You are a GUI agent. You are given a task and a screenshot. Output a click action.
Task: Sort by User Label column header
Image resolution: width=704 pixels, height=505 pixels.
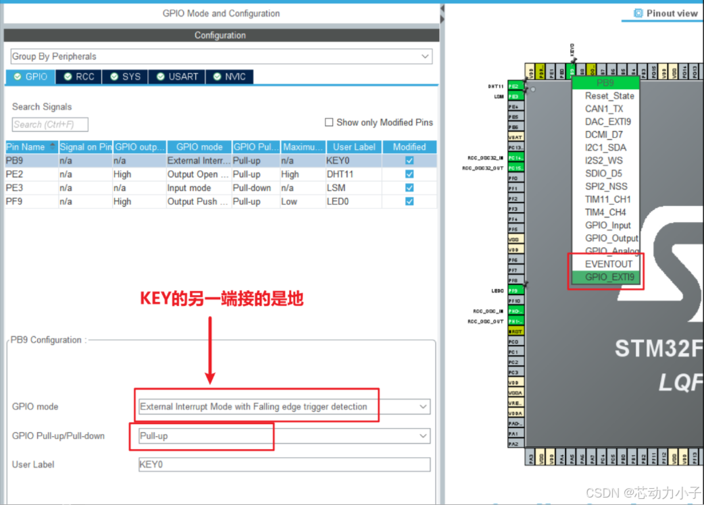(354, 147)
